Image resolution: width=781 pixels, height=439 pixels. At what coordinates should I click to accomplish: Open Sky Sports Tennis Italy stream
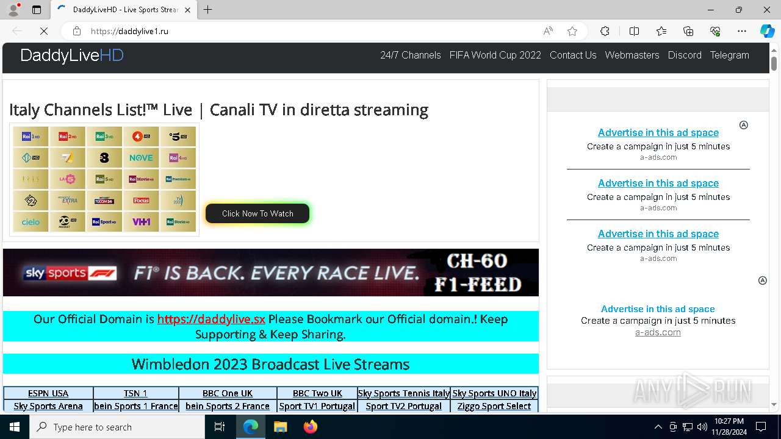pos(404,393)
